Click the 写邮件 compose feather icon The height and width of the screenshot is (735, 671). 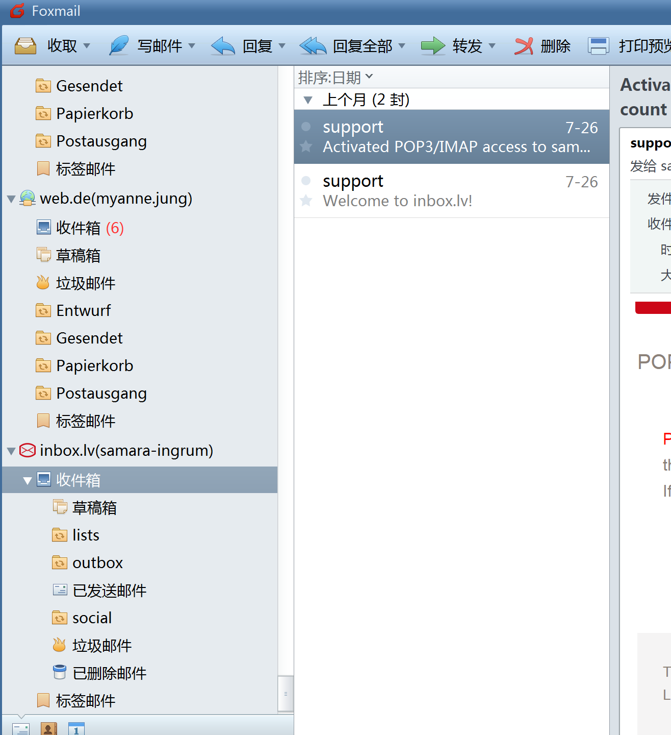(119, 46)
